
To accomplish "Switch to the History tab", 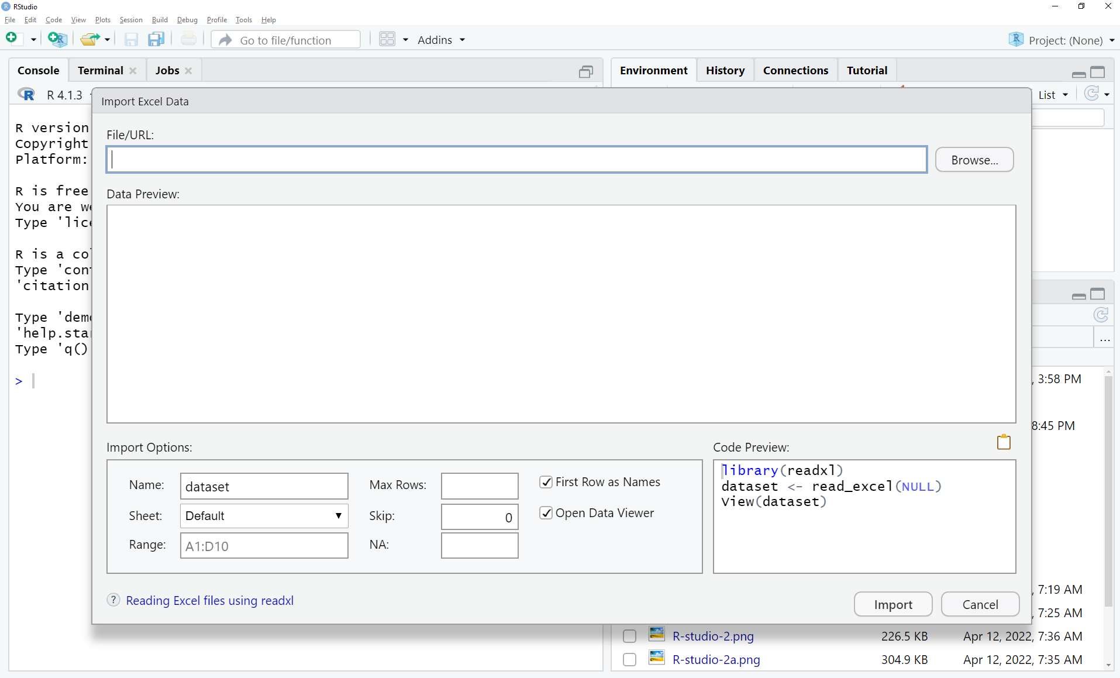I will click(725, 70).
